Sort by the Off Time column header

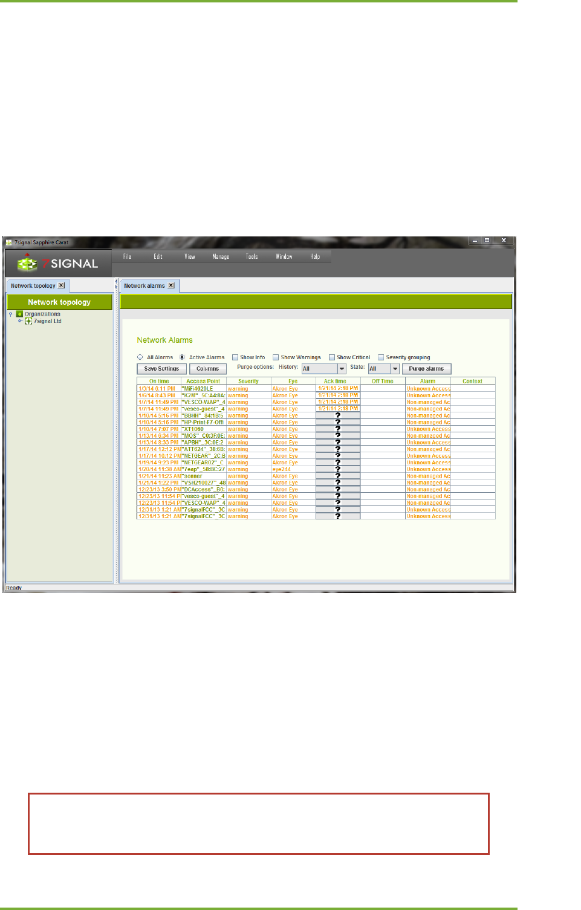pos(383,382)
